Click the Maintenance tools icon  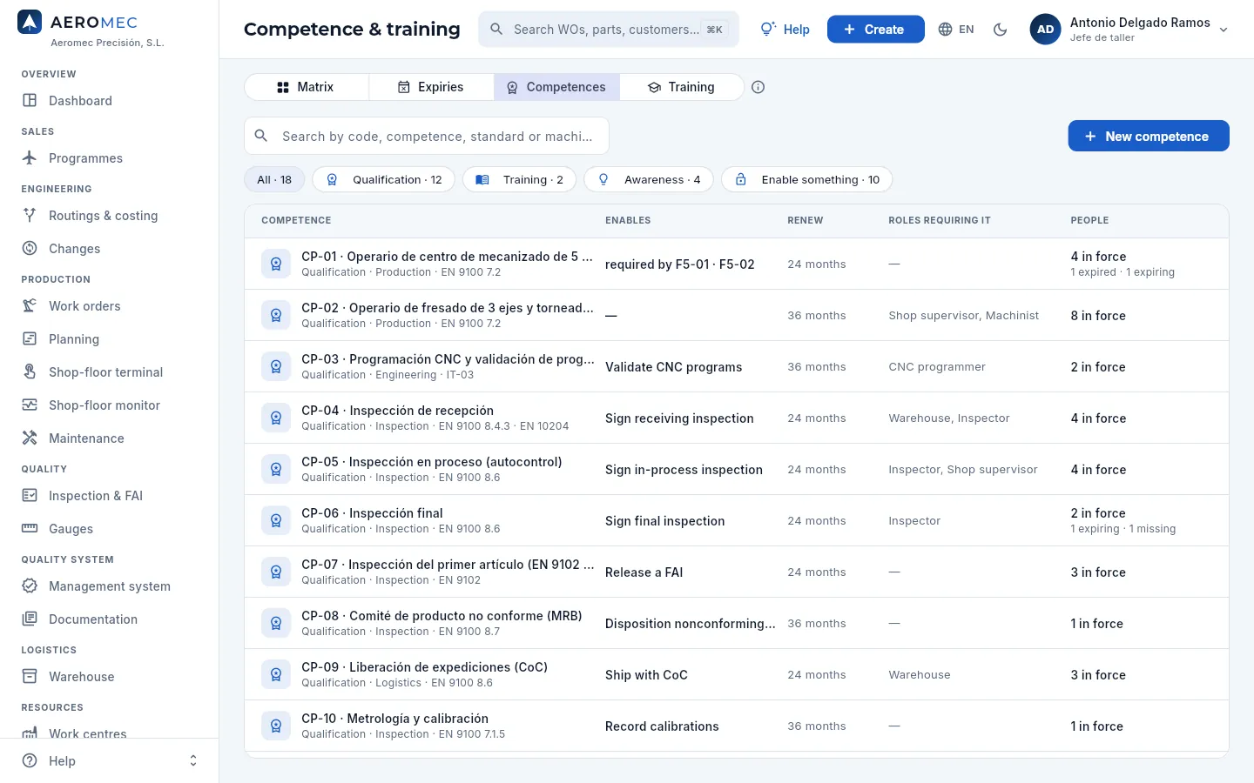[x=30, y=438]
